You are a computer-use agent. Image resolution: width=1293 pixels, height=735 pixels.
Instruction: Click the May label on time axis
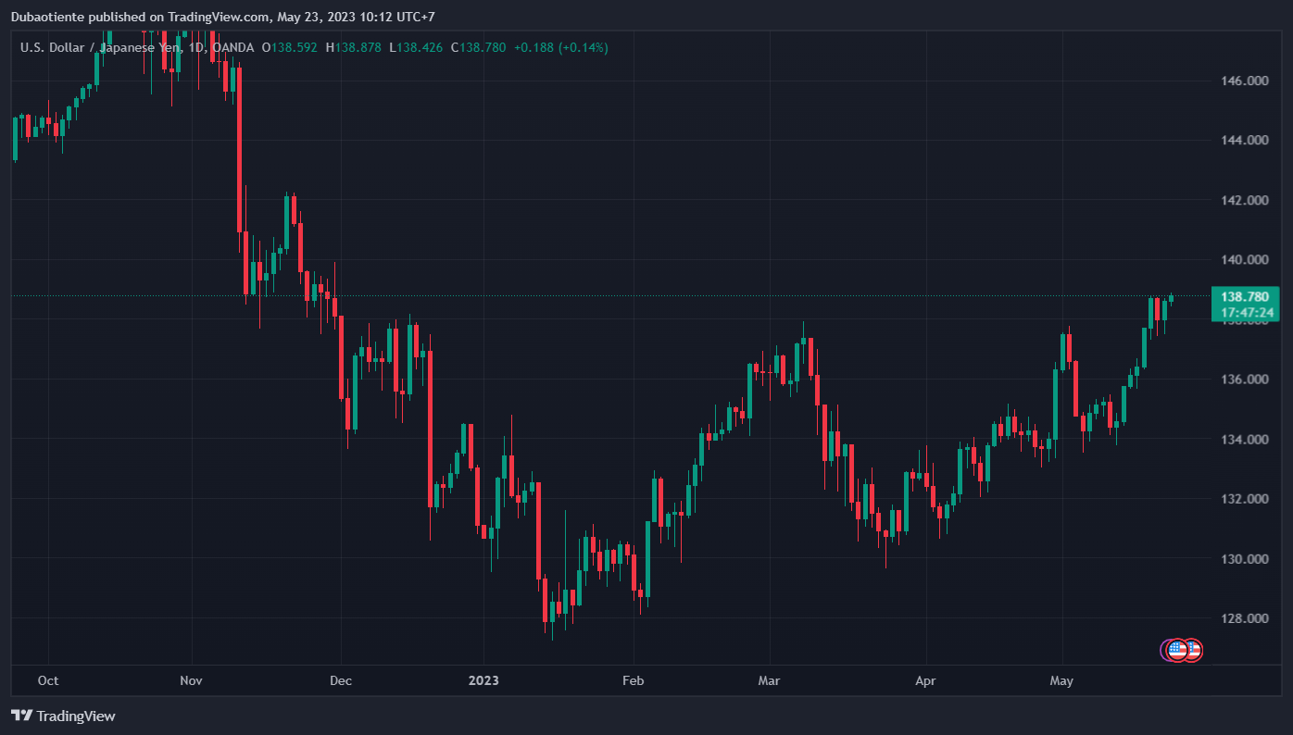1061,681
